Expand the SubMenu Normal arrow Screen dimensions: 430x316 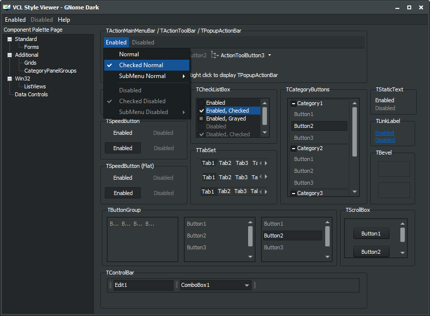coord(184,76)
